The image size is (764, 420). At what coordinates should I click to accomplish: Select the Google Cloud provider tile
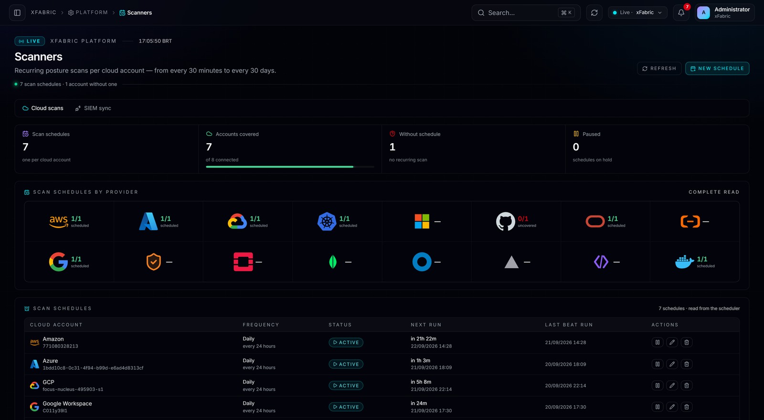click(248, 221)
